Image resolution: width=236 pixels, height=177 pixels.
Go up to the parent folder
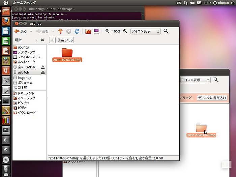(60, 31)
